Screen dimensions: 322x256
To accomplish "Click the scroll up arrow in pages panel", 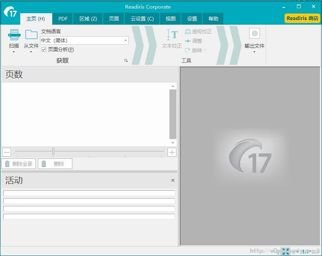I will tap(173, 86).
